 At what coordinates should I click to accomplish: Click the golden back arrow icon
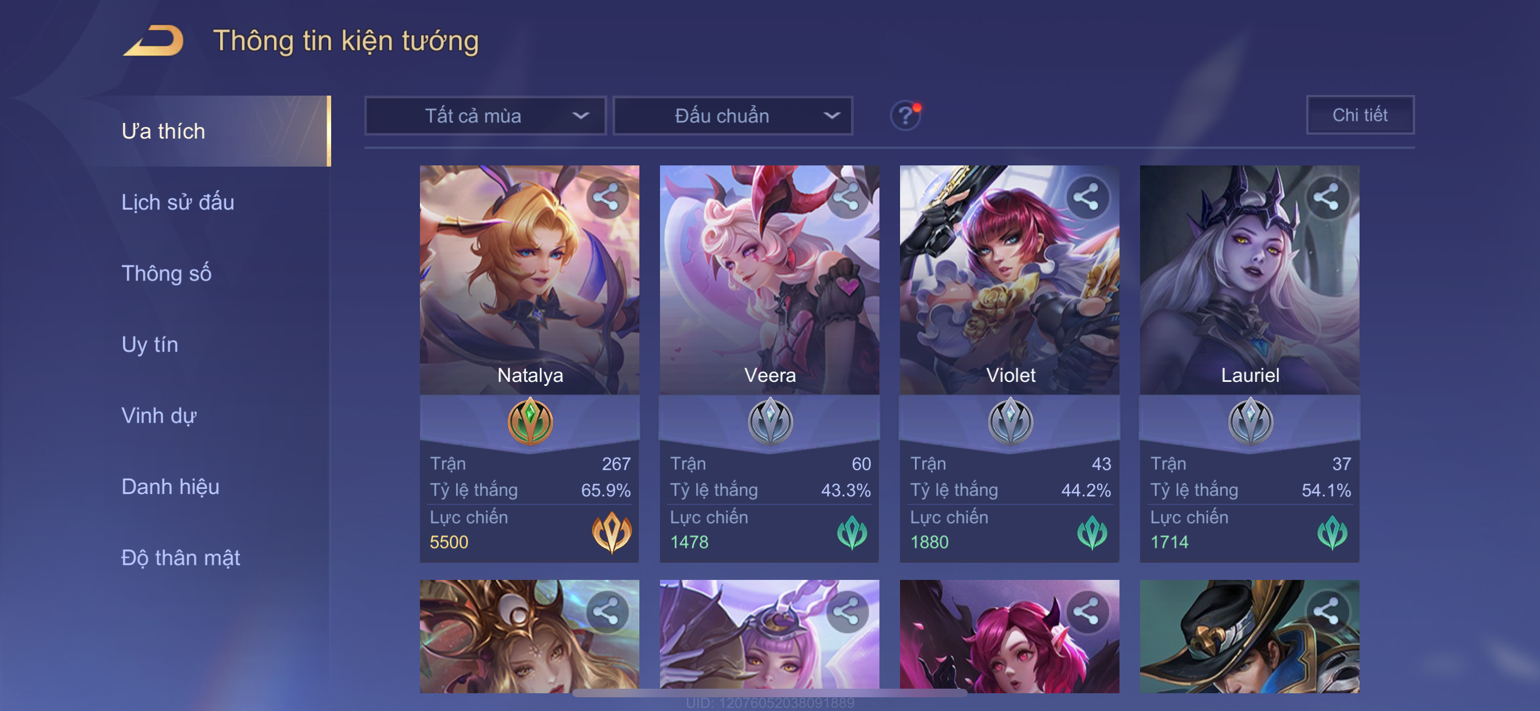pos(153,41)
